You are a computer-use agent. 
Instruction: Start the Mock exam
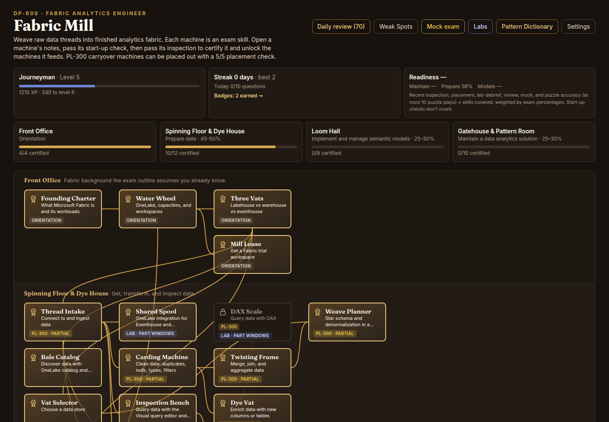point(443,27)
